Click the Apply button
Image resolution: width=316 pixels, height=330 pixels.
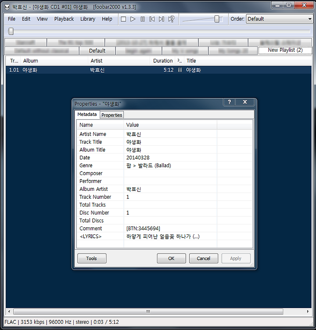pyautogui.click(x=236, y=258)
